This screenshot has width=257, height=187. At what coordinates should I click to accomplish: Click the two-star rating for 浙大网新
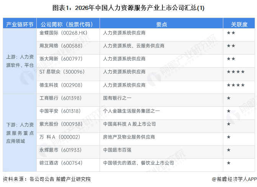point(231,59)
